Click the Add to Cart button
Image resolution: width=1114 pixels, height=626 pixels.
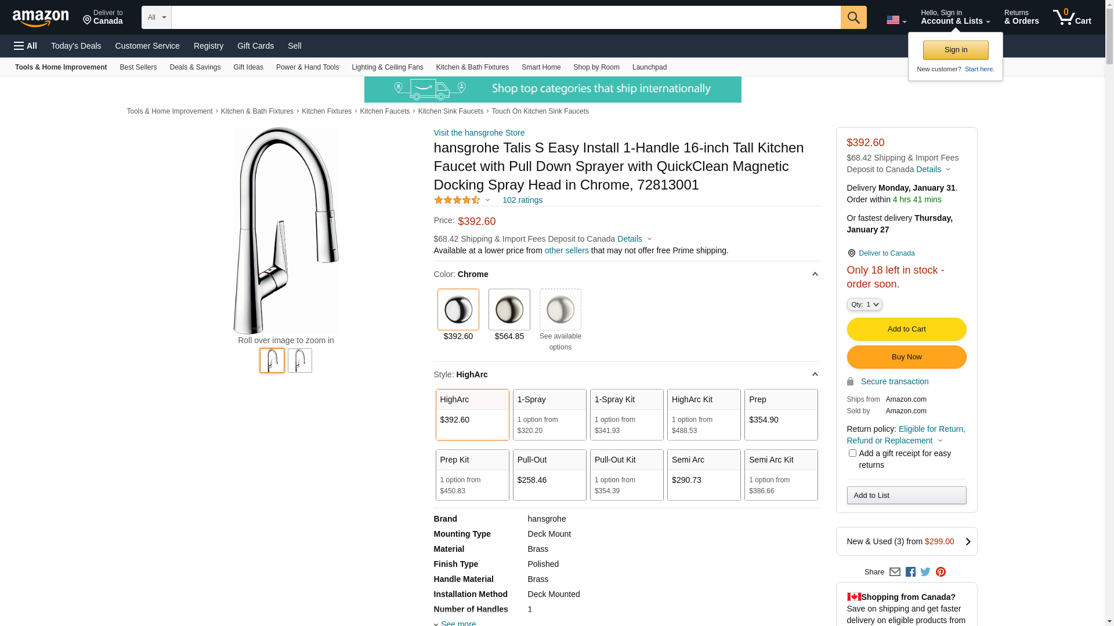[x=906, y=329]
